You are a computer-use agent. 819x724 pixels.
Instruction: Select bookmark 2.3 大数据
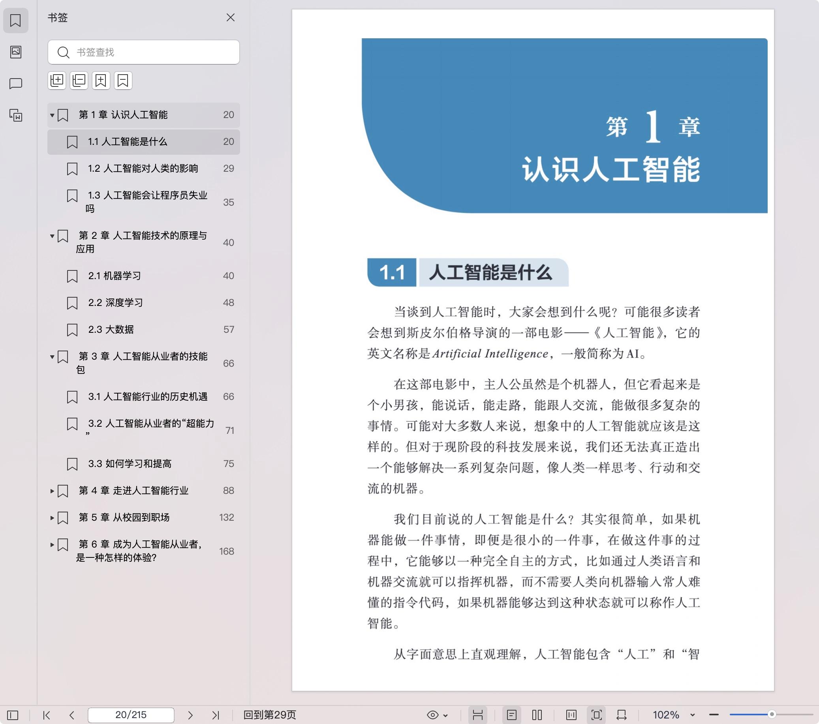143,330
